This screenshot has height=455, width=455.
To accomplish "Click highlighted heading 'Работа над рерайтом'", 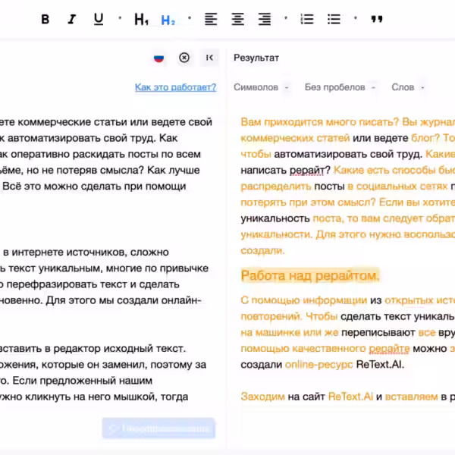I will (x=310, y=275).
